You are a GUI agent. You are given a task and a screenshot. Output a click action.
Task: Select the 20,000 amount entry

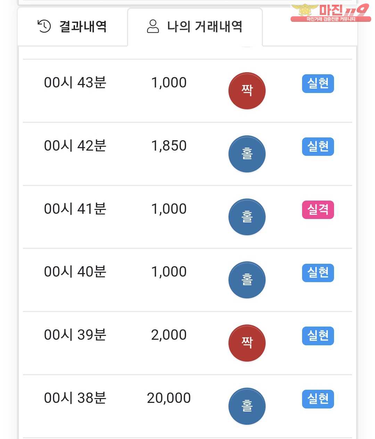(169, 398)
